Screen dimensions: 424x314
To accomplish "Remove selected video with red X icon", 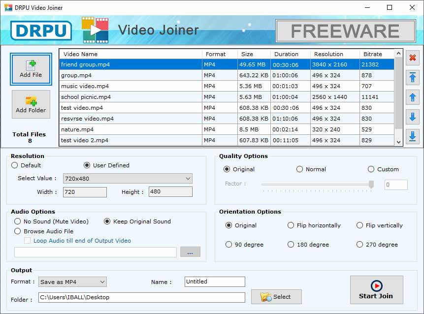I will (412, 58).
